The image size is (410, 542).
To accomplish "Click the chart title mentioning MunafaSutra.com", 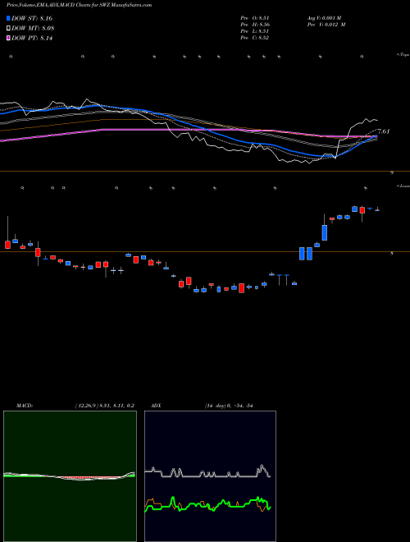I will tap(79, 6).
